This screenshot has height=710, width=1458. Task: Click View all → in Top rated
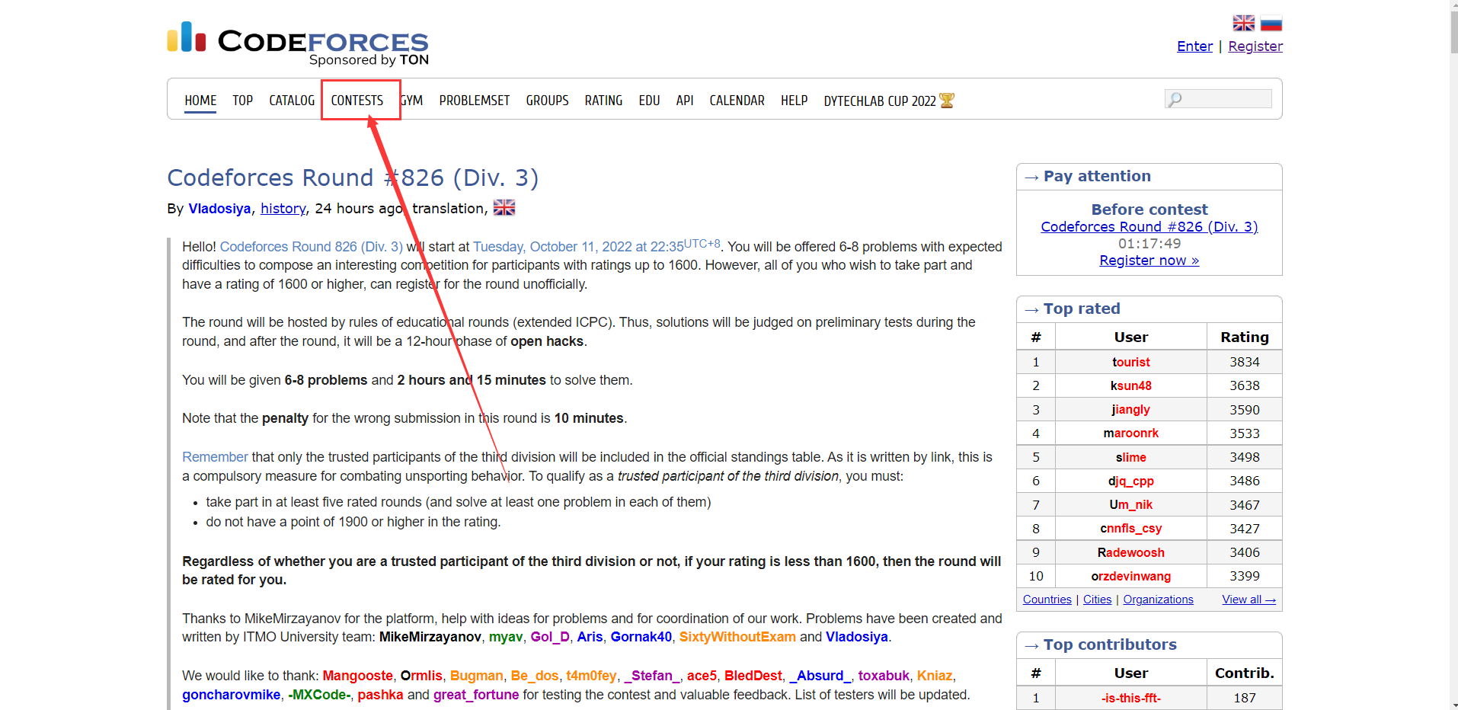point(1249,600)
